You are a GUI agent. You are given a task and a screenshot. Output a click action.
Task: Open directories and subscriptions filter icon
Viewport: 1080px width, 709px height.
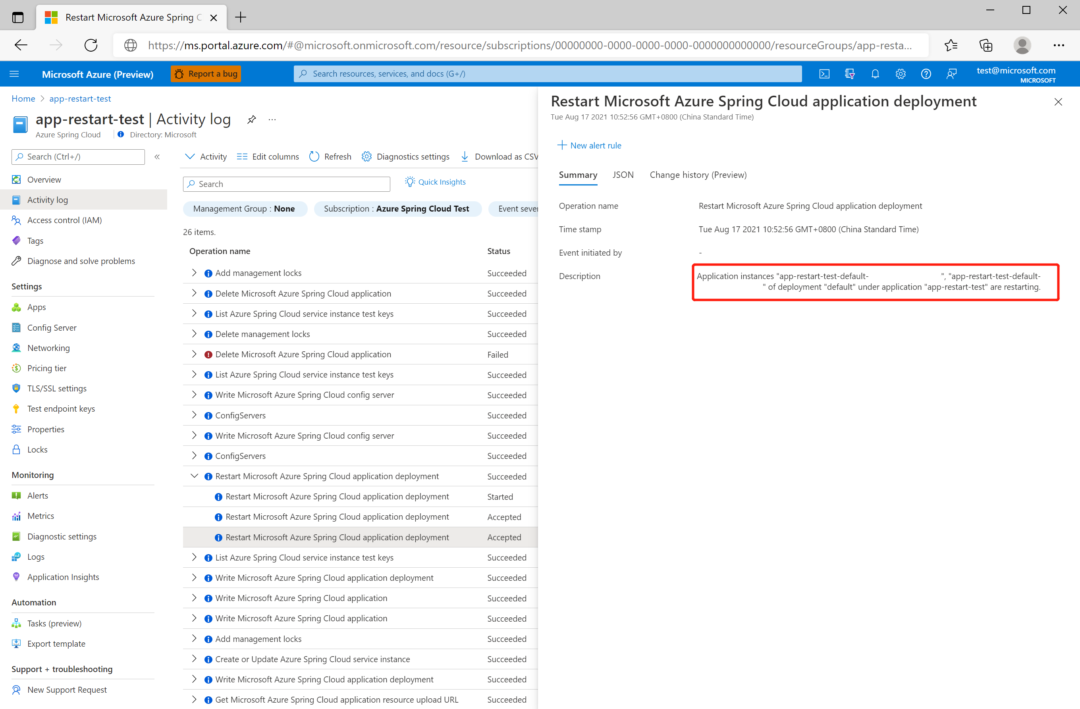pyautogui.click(x=849, y=74)
